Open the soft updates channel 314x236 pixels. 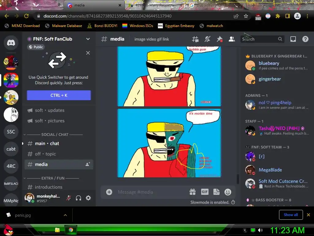pyautogui.click(x=59, y=110)
